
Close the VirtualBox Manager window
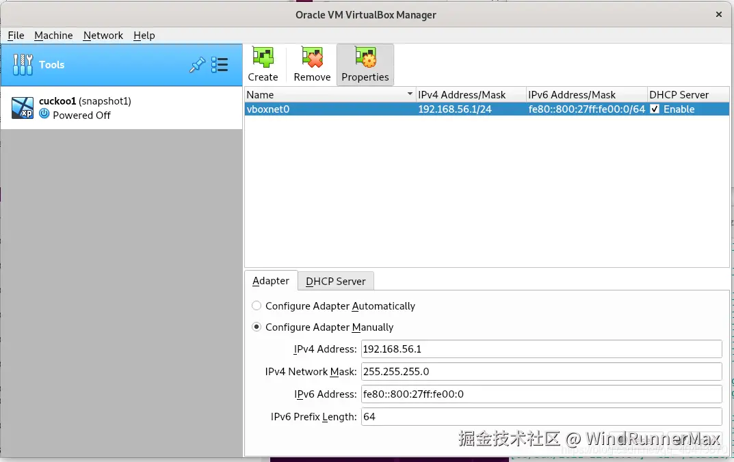tap(718, 14)
